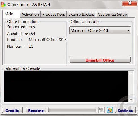Click the Supported value Yes

[32, 27]
